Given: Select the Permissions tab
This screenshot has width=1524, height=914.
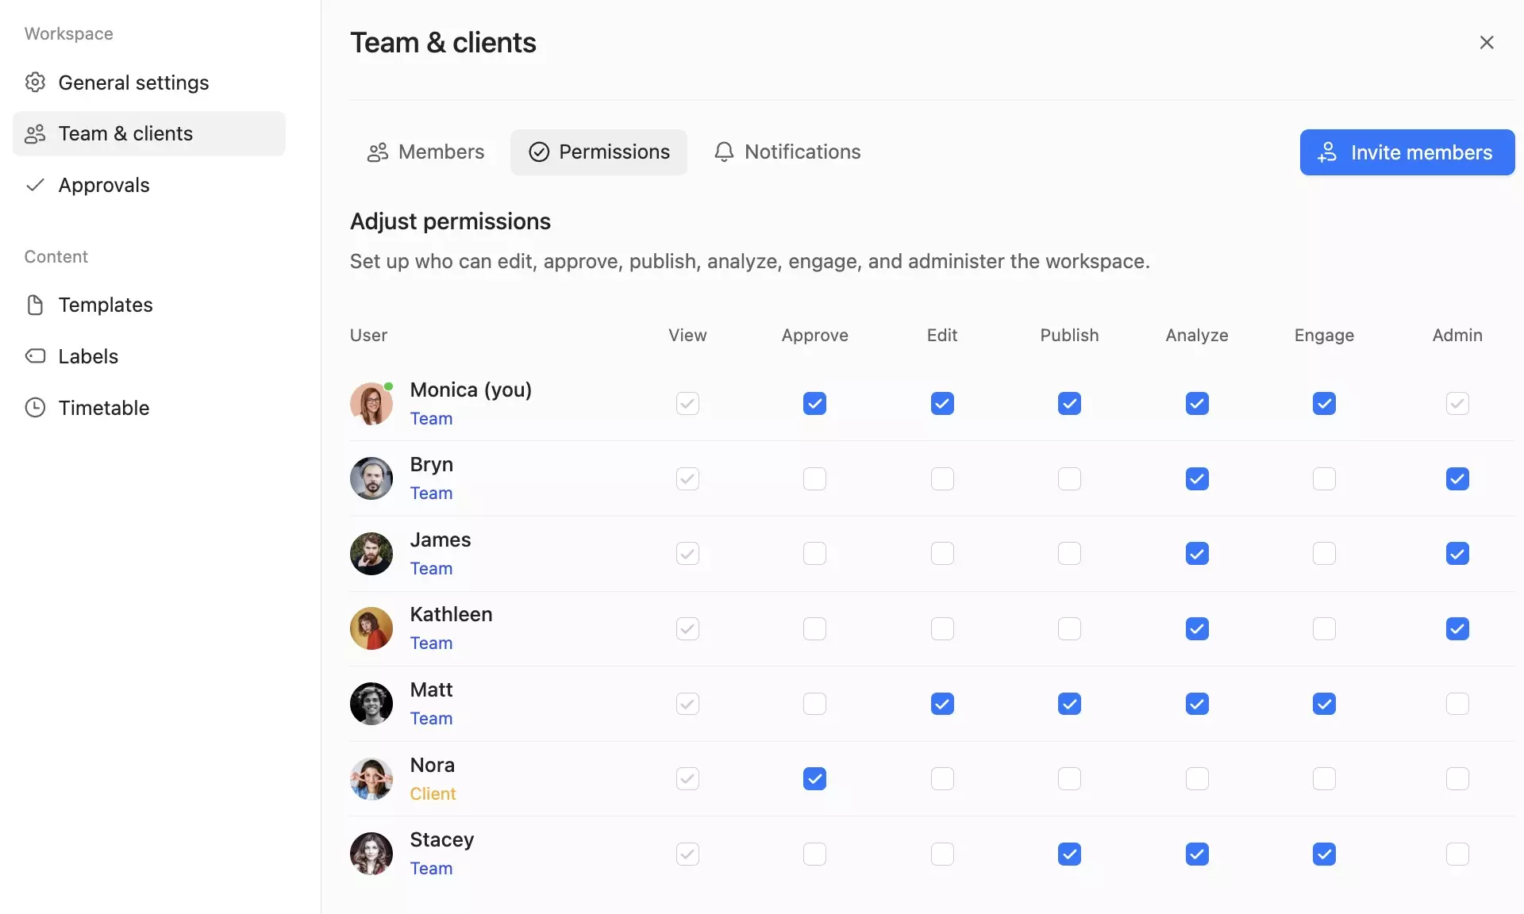Looking at the screenshot, I should coord(599,152).
